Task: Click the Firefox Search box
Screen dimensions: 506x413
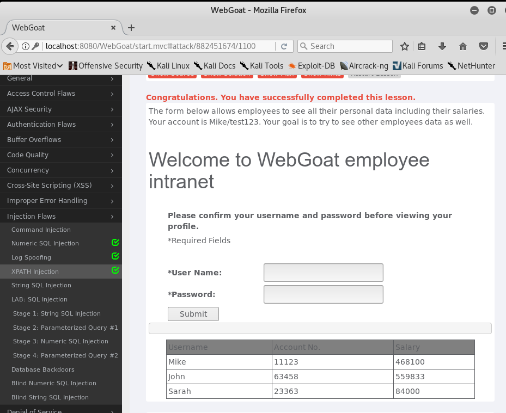Action: coord(345,46)
